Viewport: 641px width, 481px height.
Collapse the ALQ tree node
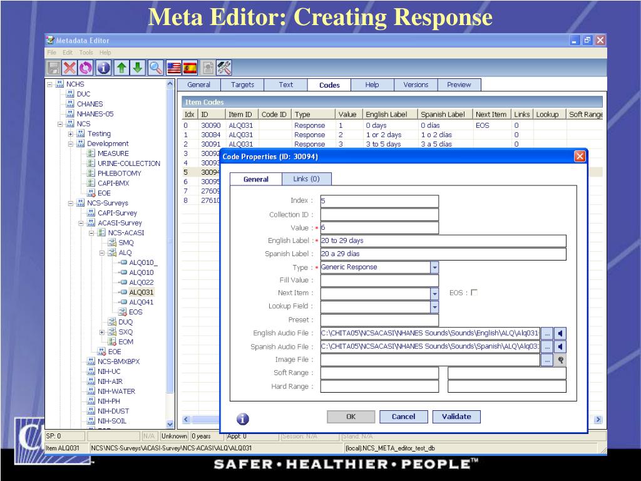[102, 253]
